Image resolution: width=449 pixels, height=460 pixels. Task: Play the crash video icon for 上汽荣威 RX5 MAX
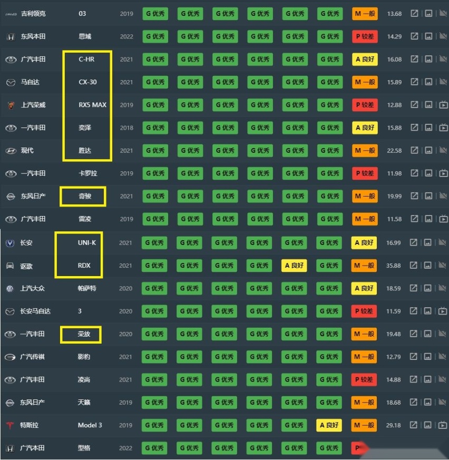click(443, 105)
